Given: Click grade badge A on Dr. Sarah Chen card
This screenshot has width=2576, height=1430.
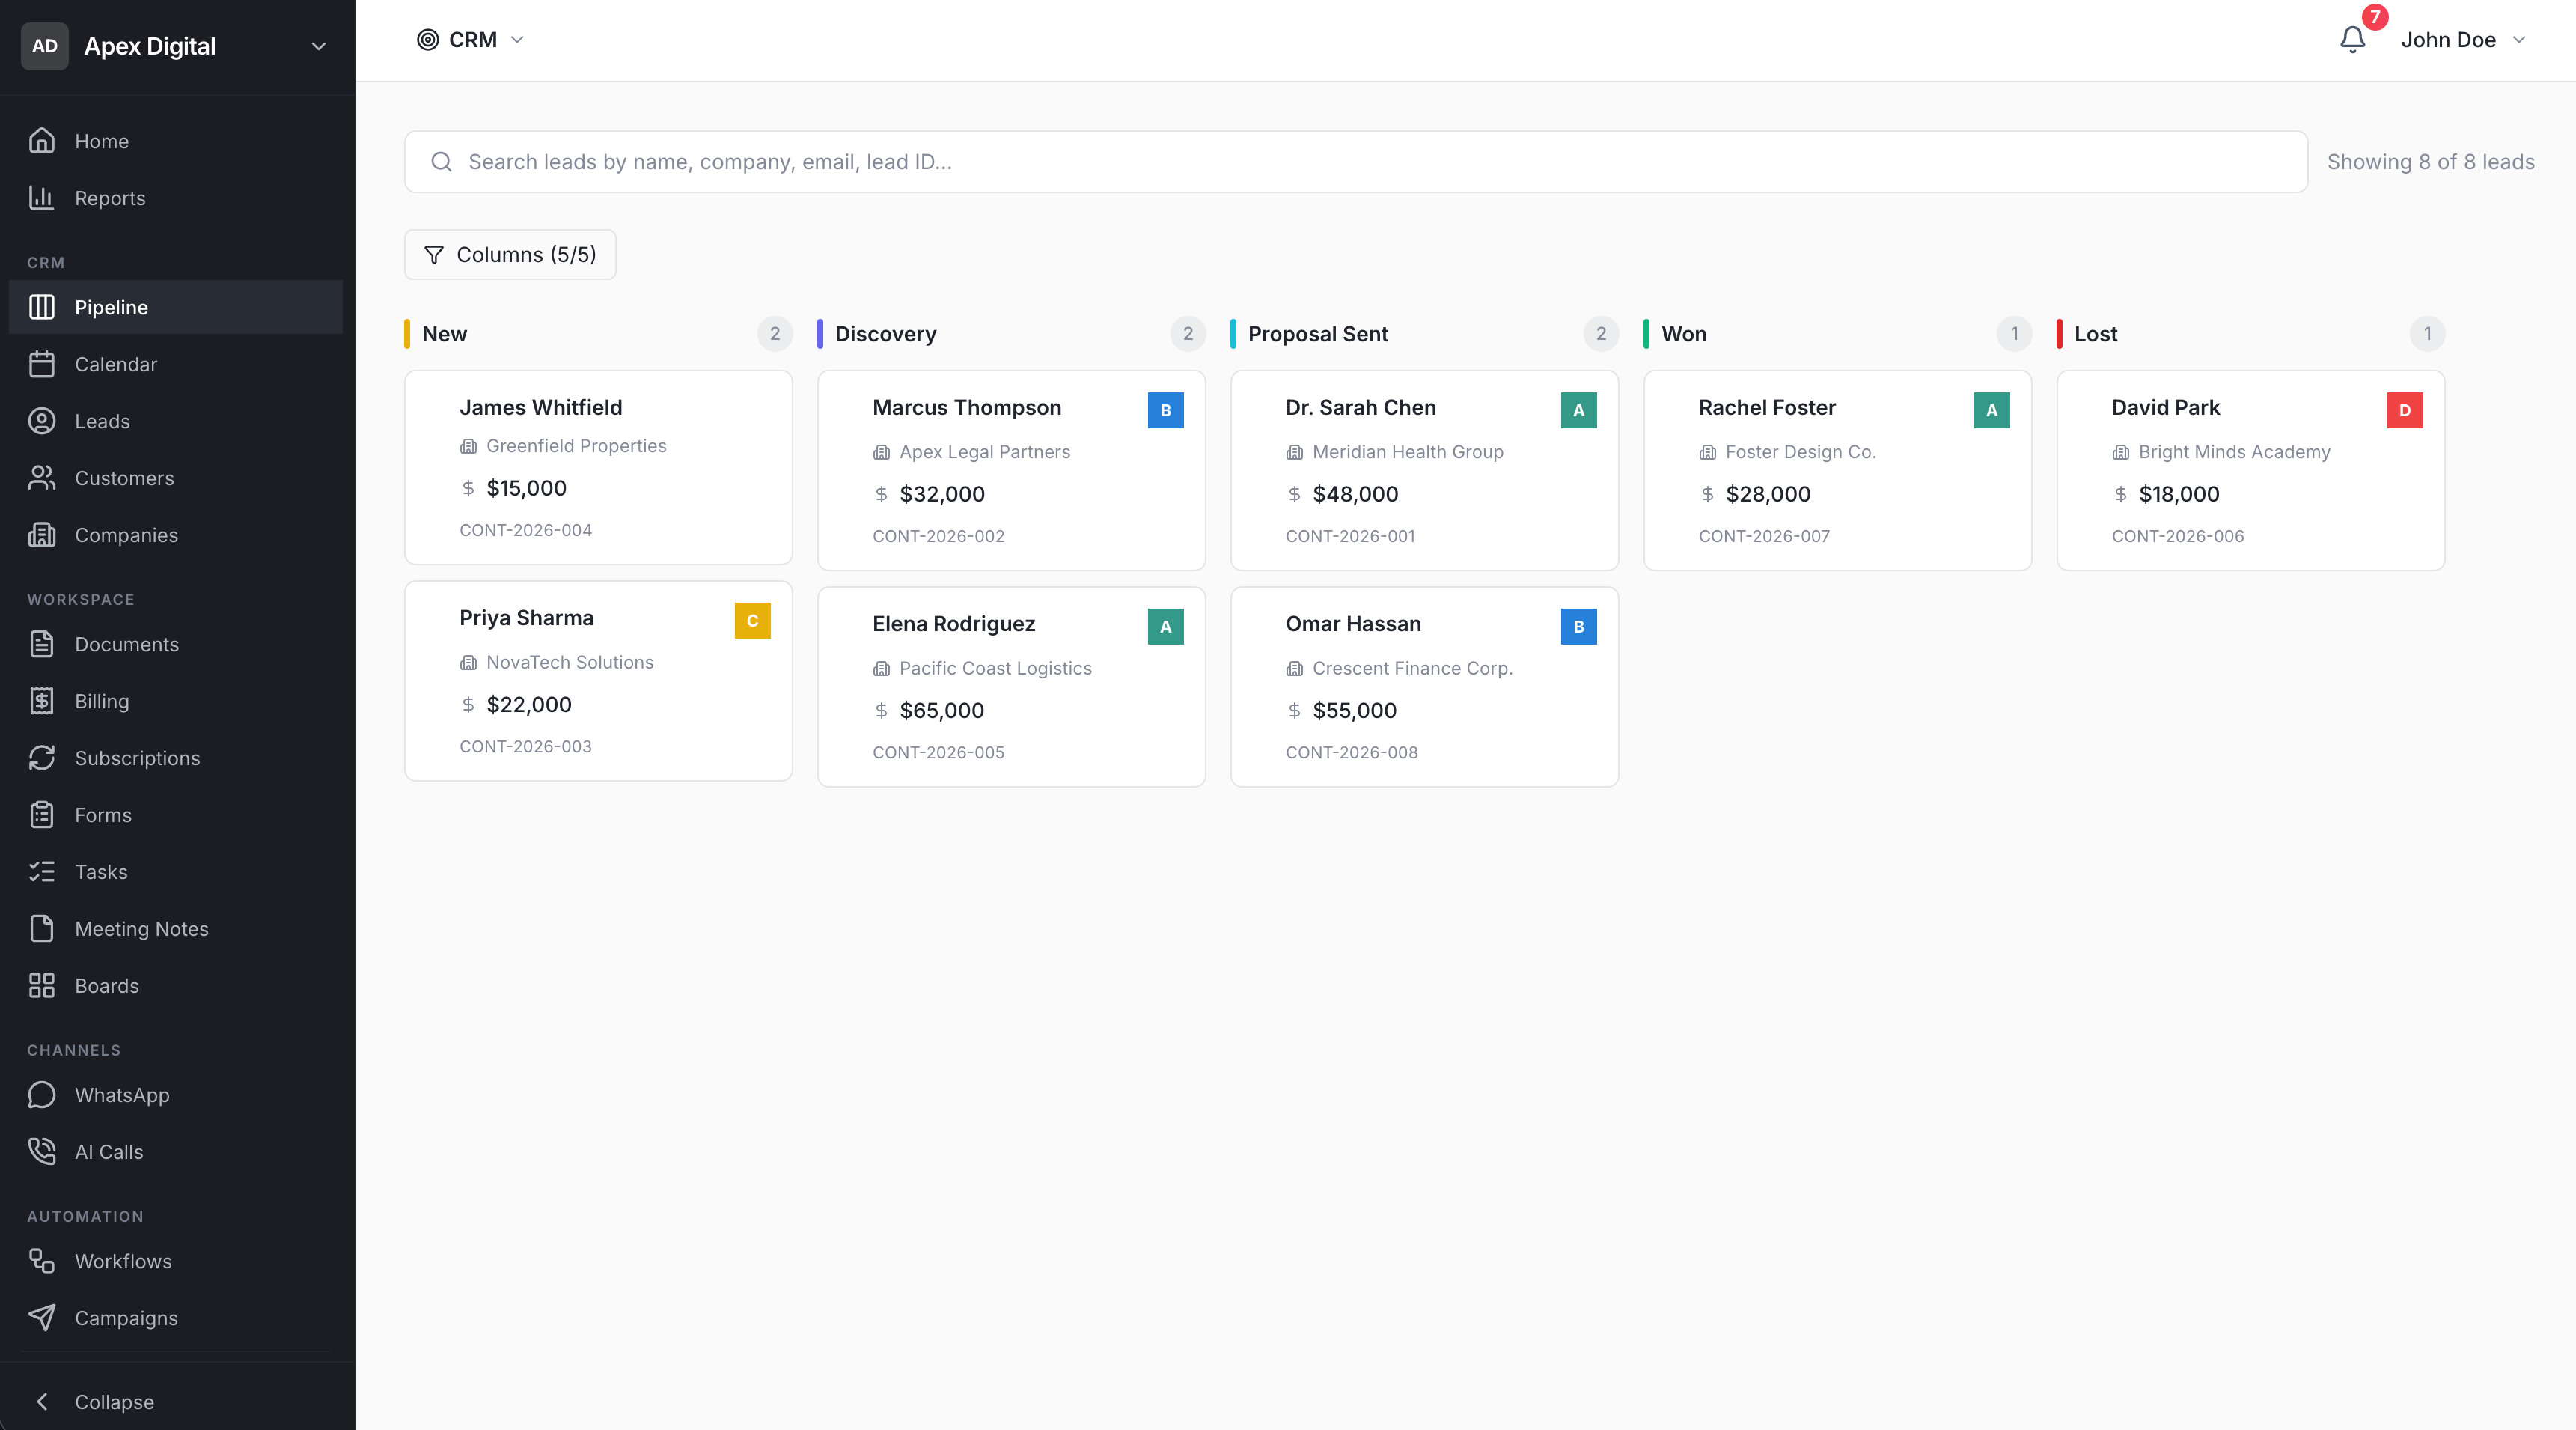Looking at the screenshot, I should (x=1578, y=410).
